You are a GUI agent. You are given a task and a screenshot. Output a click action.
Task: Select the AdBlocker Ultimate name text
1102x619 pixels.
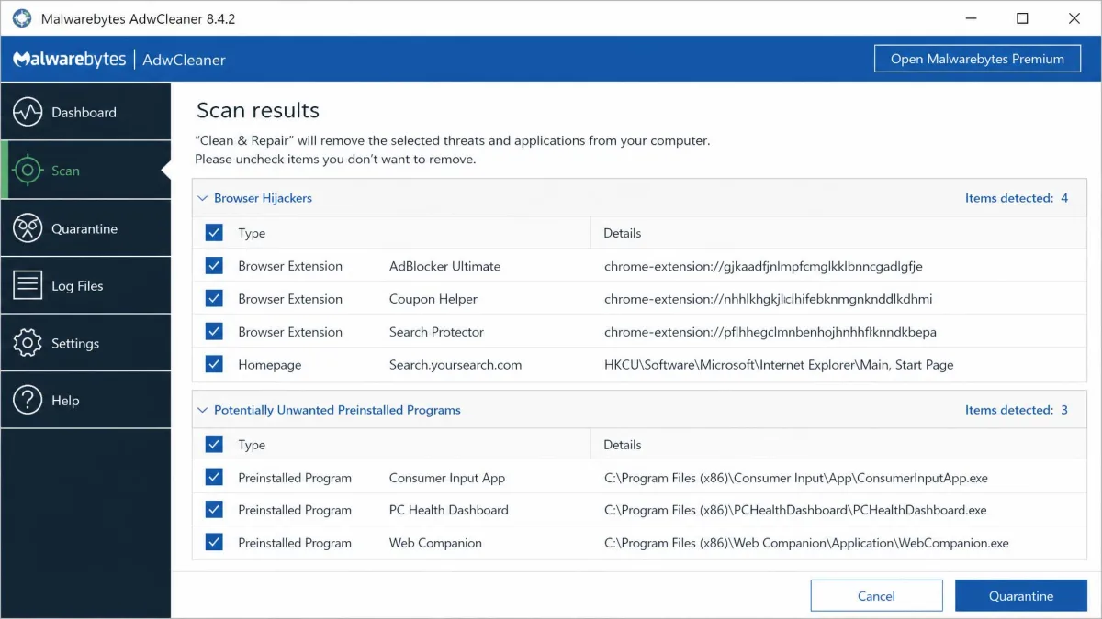[444, 266]
